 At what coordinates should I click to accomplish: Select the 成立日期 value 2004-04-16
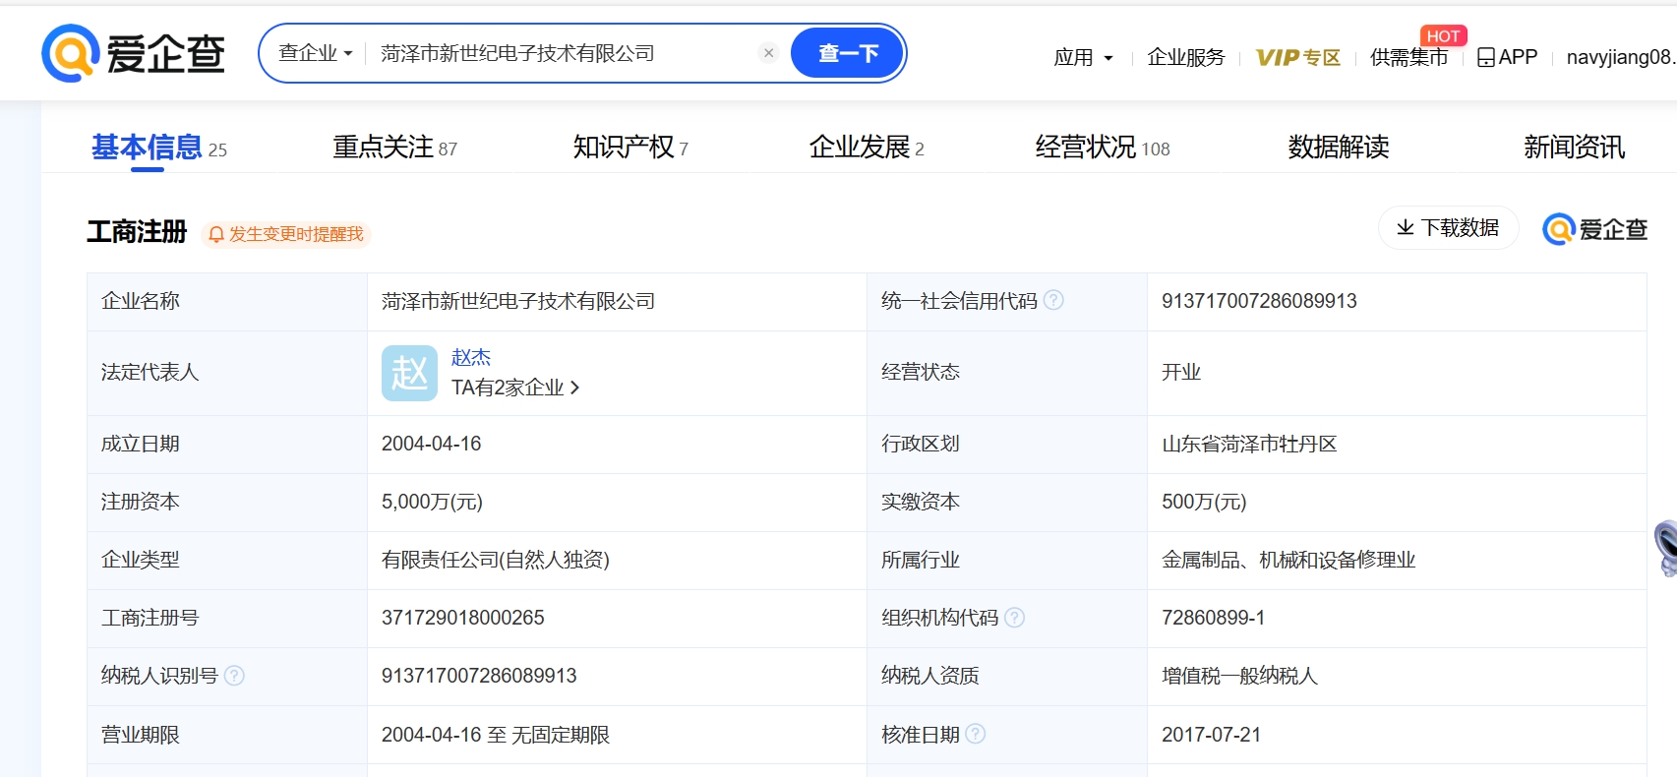(432, 444)
